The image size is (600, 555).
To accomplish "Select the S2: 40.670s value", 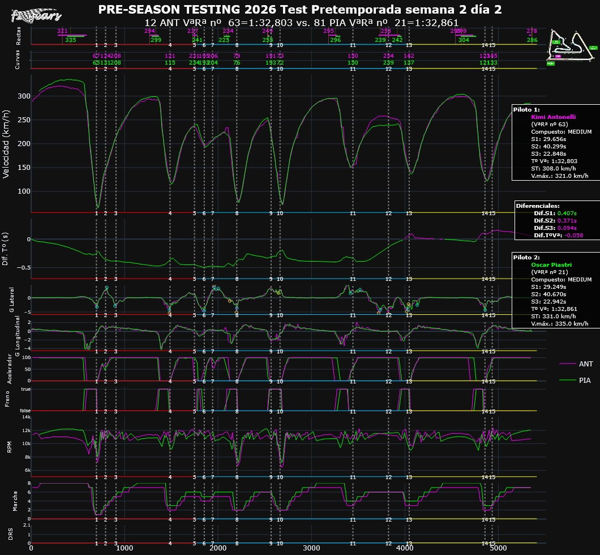I will point(548,294).
